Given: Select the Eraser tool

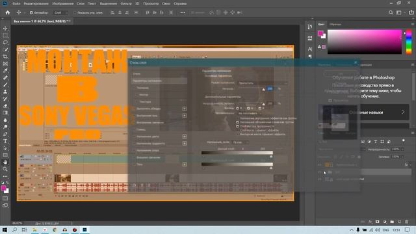Looking at the screenshot, I should click(5, 106).
